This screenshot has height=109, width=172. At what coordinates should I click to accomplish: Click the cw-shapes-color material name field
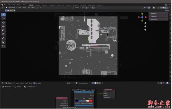pyautogui.click(x=85, y=83)
